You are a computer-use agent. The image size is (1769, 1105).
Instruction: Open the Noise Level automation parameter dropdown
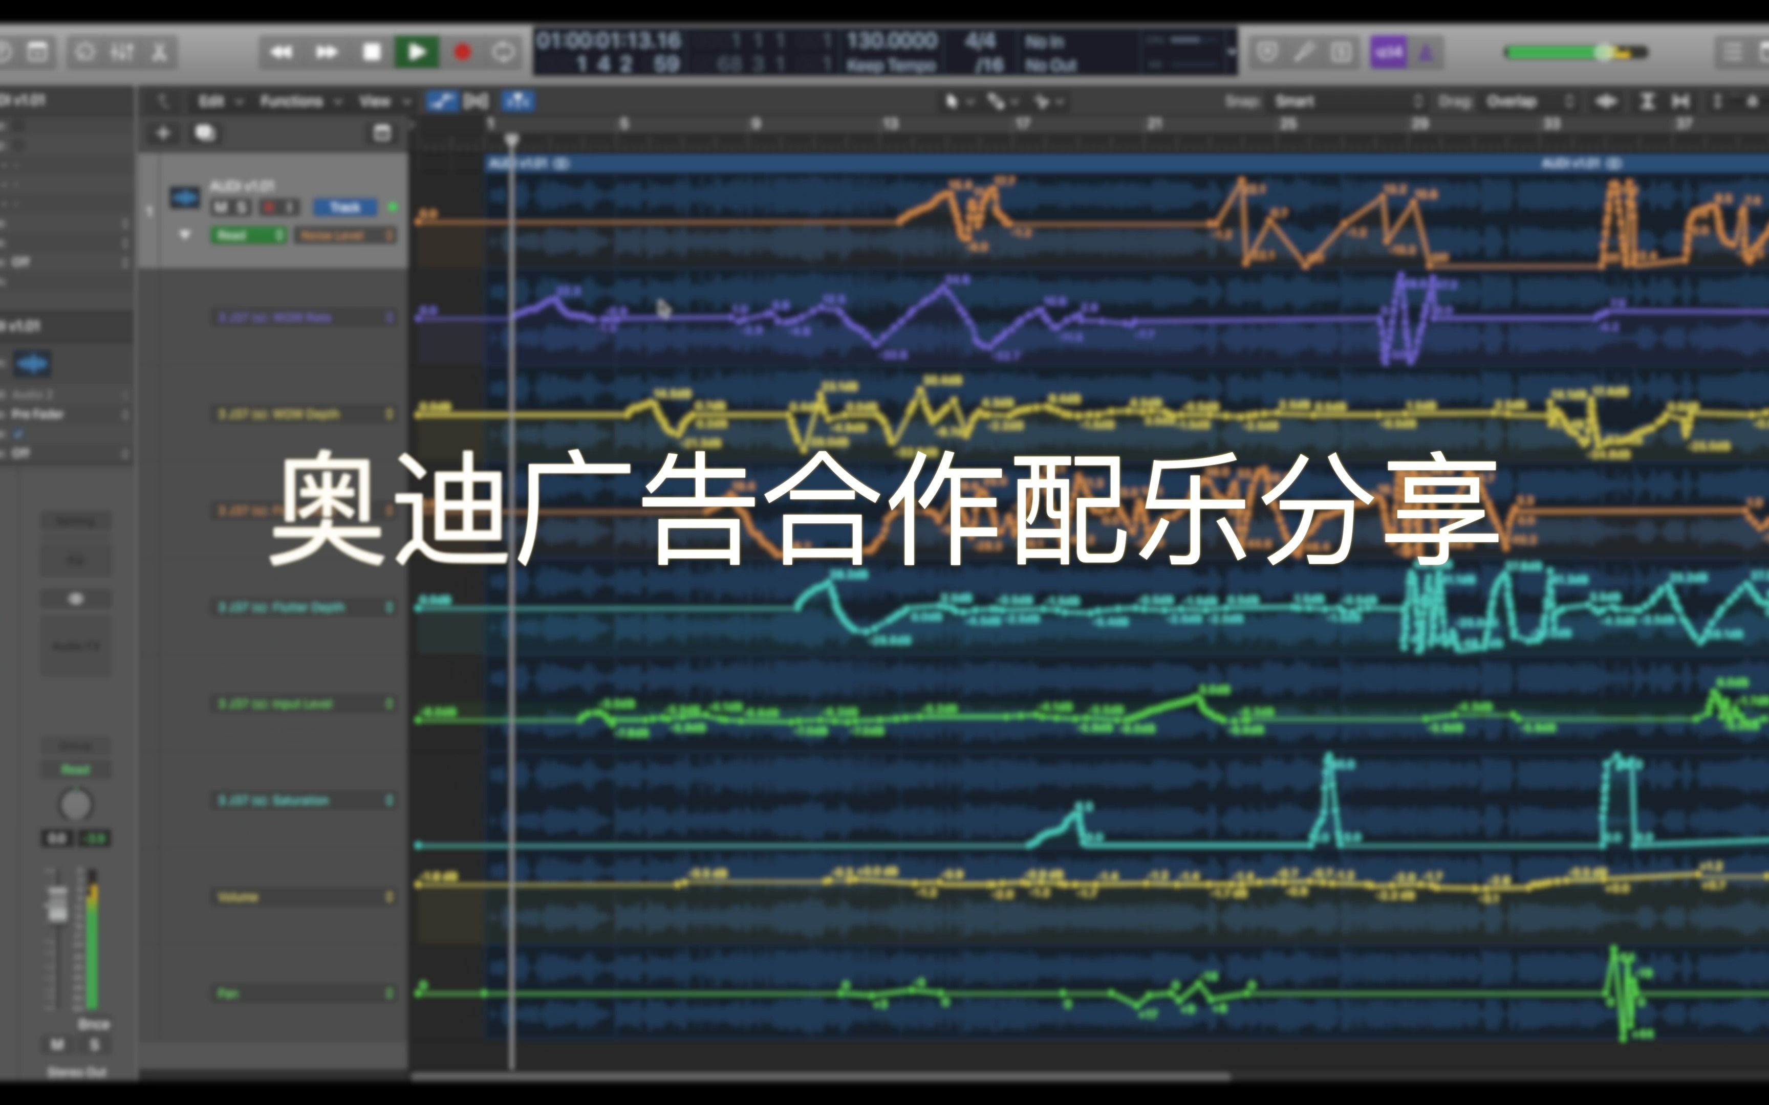tap(346, 235)
